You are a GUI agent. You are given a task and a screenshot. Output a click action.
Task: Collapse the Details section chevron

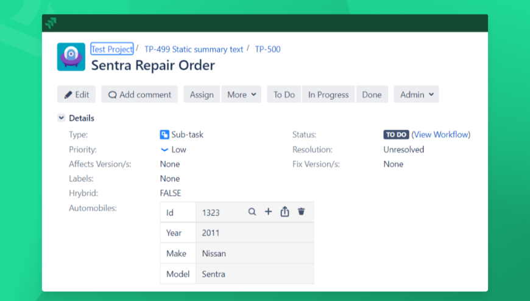point(61,118)
